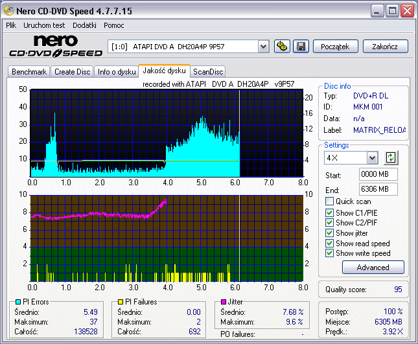Toggle Show write speed checkbox

pos(329,253)
